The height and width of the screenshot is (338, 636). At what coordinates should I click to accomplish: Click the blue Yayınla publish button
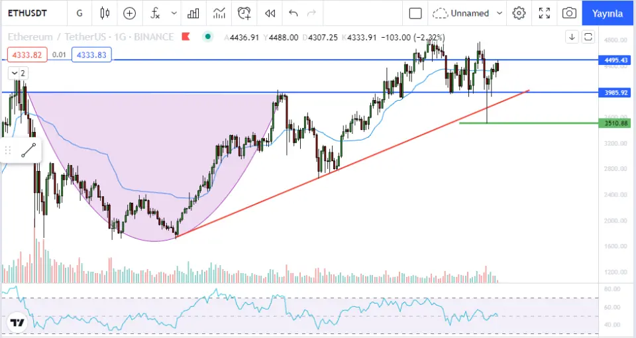tap(608, 13)
